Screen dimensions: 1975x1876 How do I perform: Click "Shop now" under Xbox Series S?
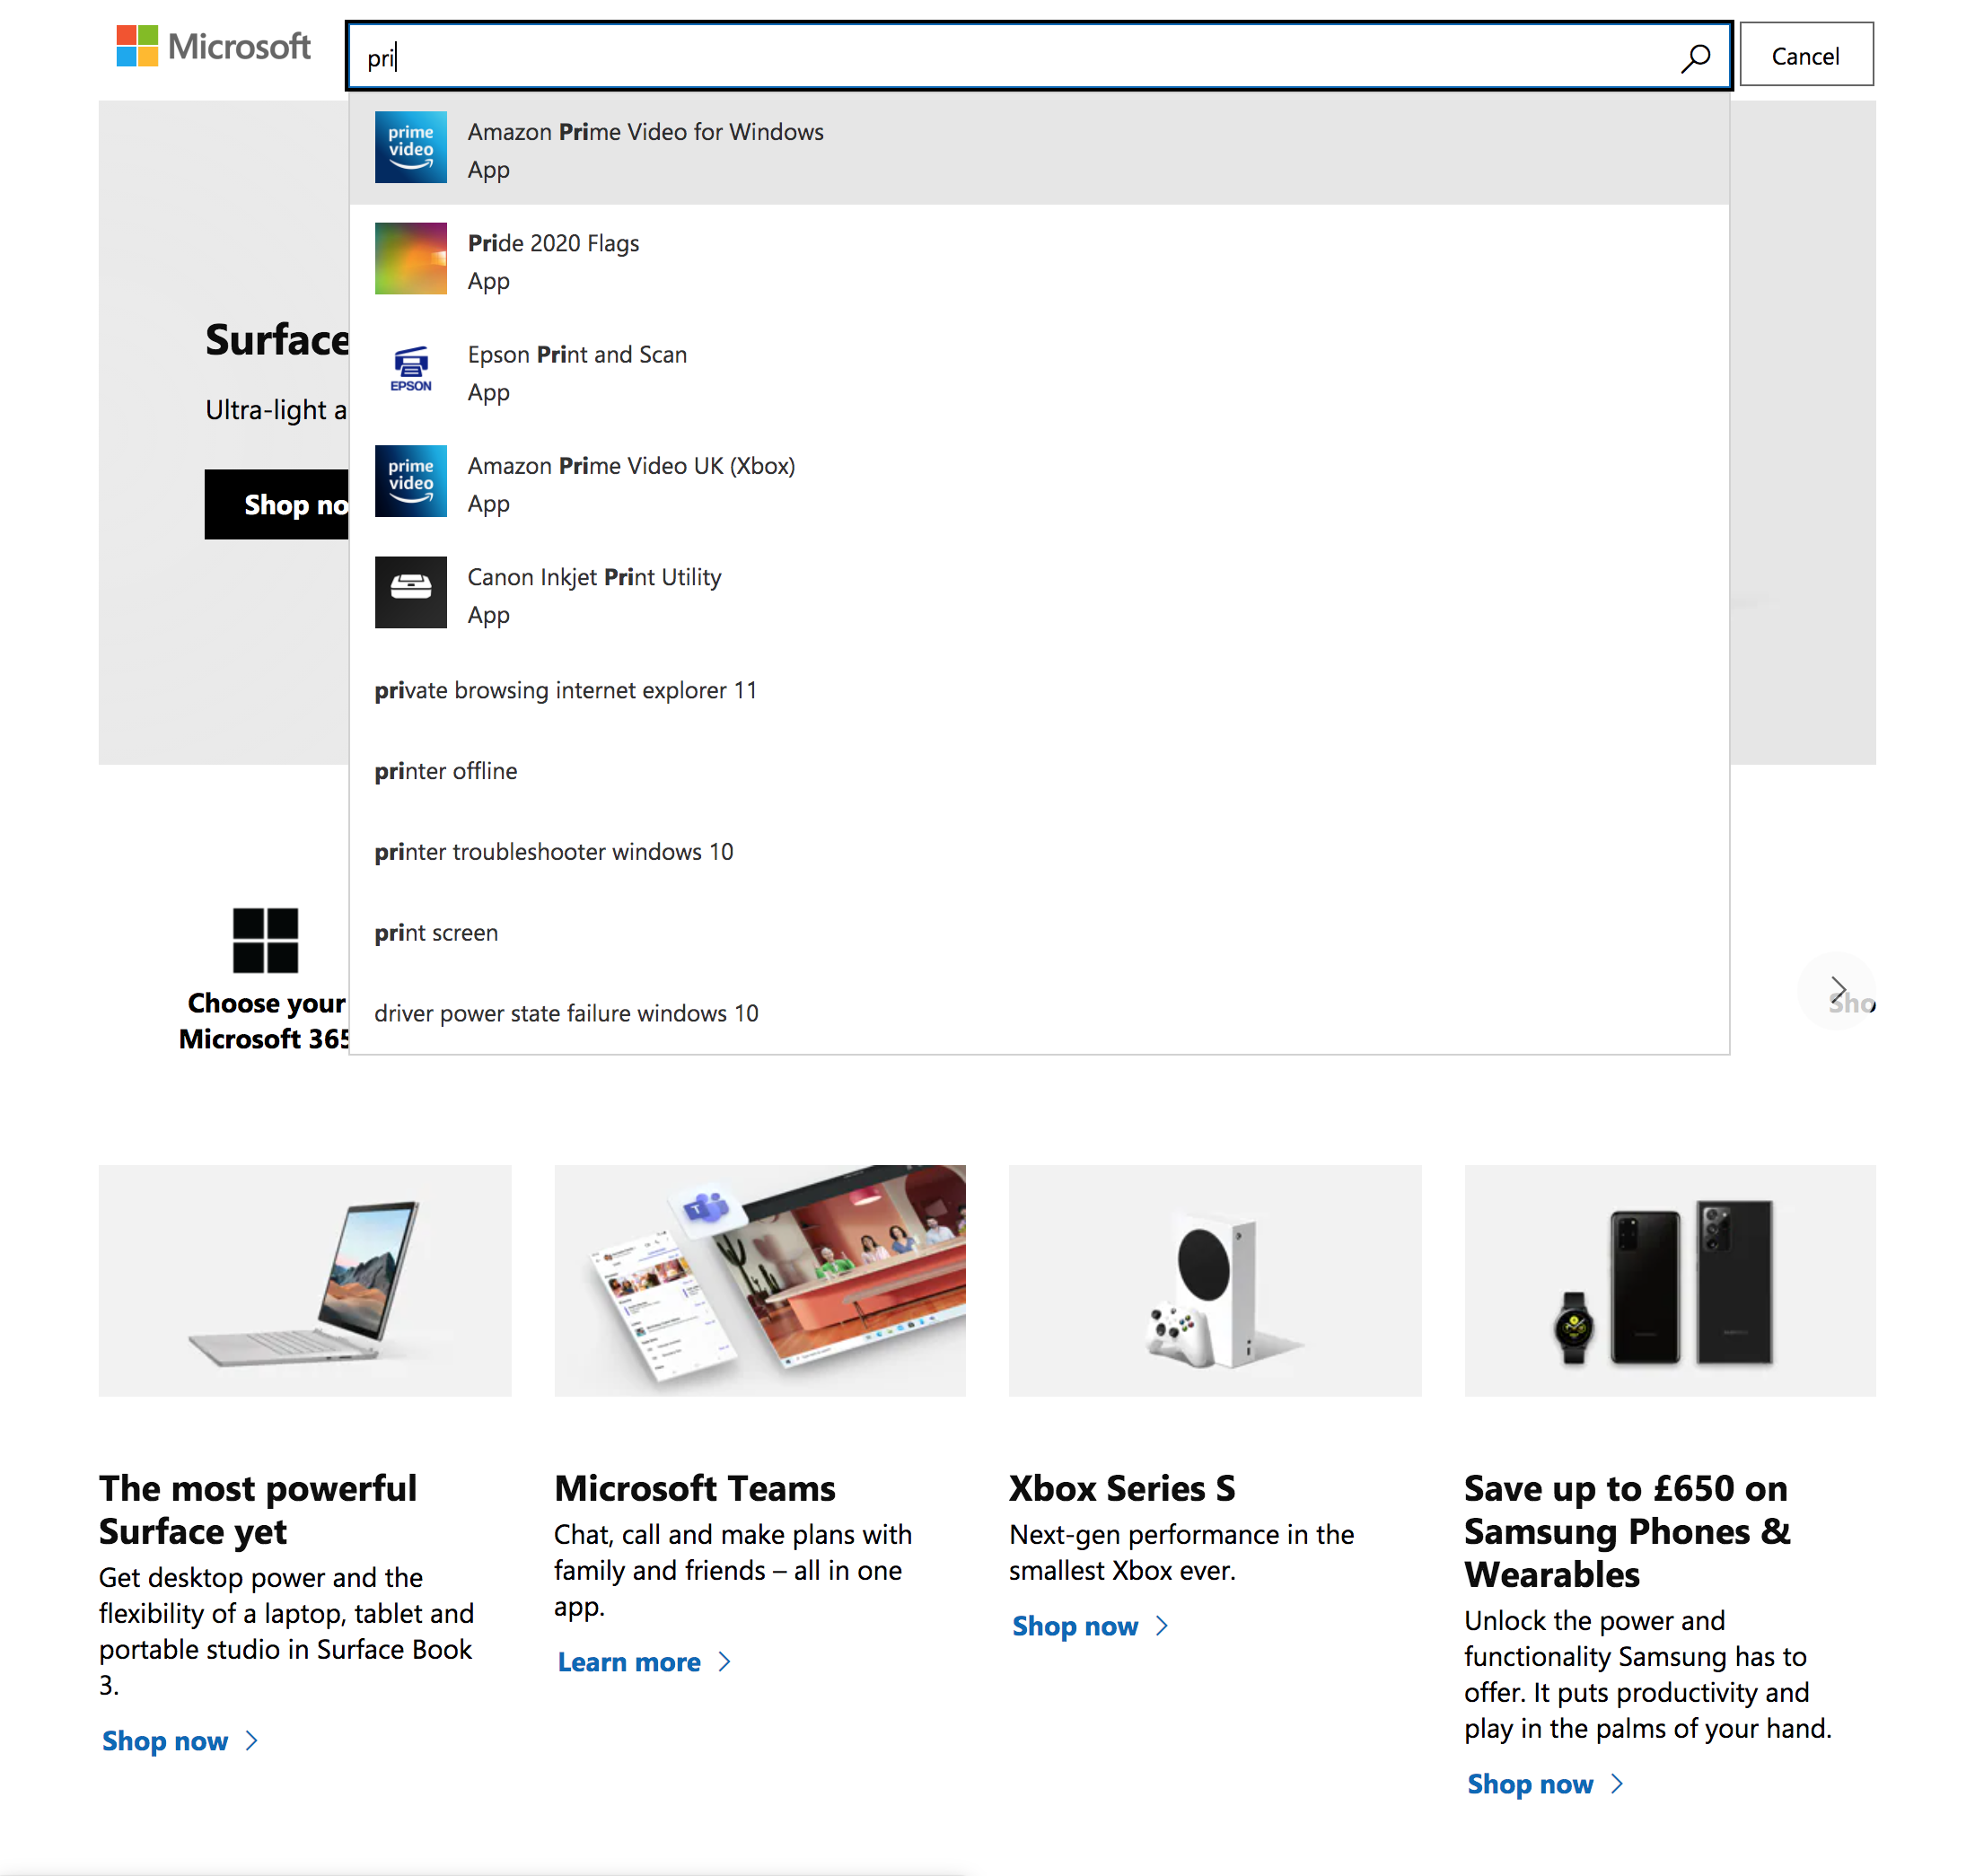click(1076, 1625)
